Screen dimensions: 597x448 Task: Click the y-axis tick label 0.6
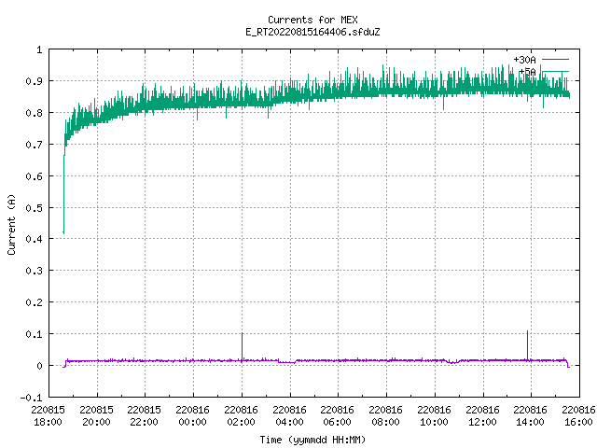tap(34, 176)
